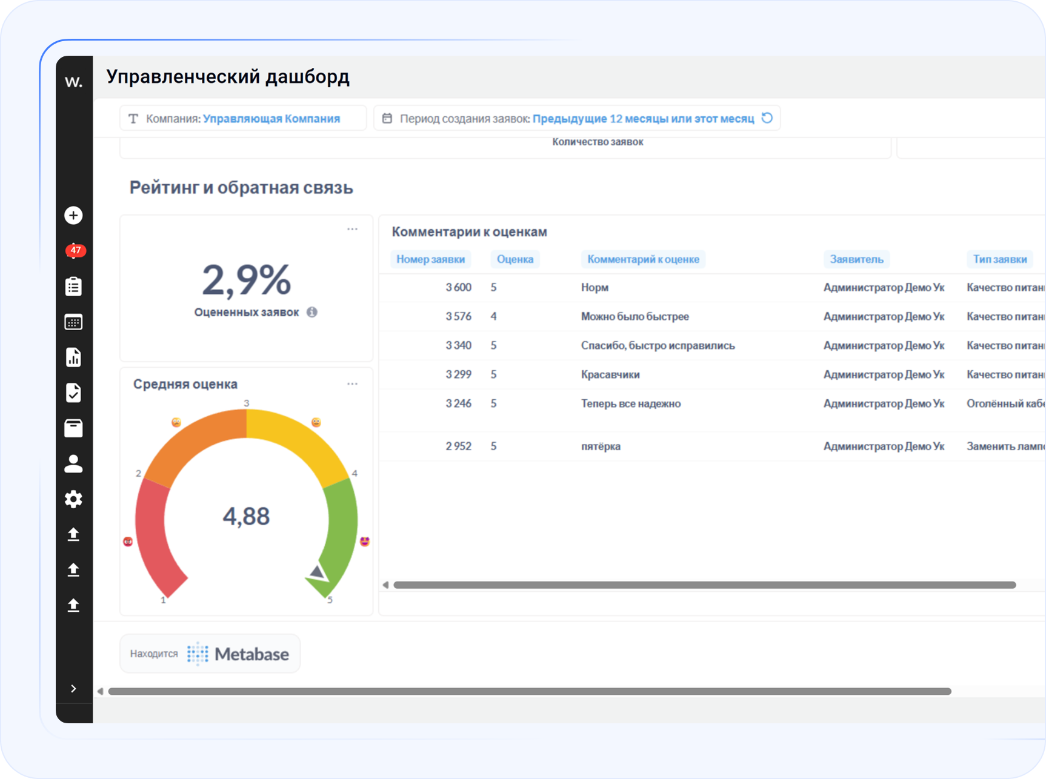Open the three-dot menu on Средняя оценка card

point(352,384)
